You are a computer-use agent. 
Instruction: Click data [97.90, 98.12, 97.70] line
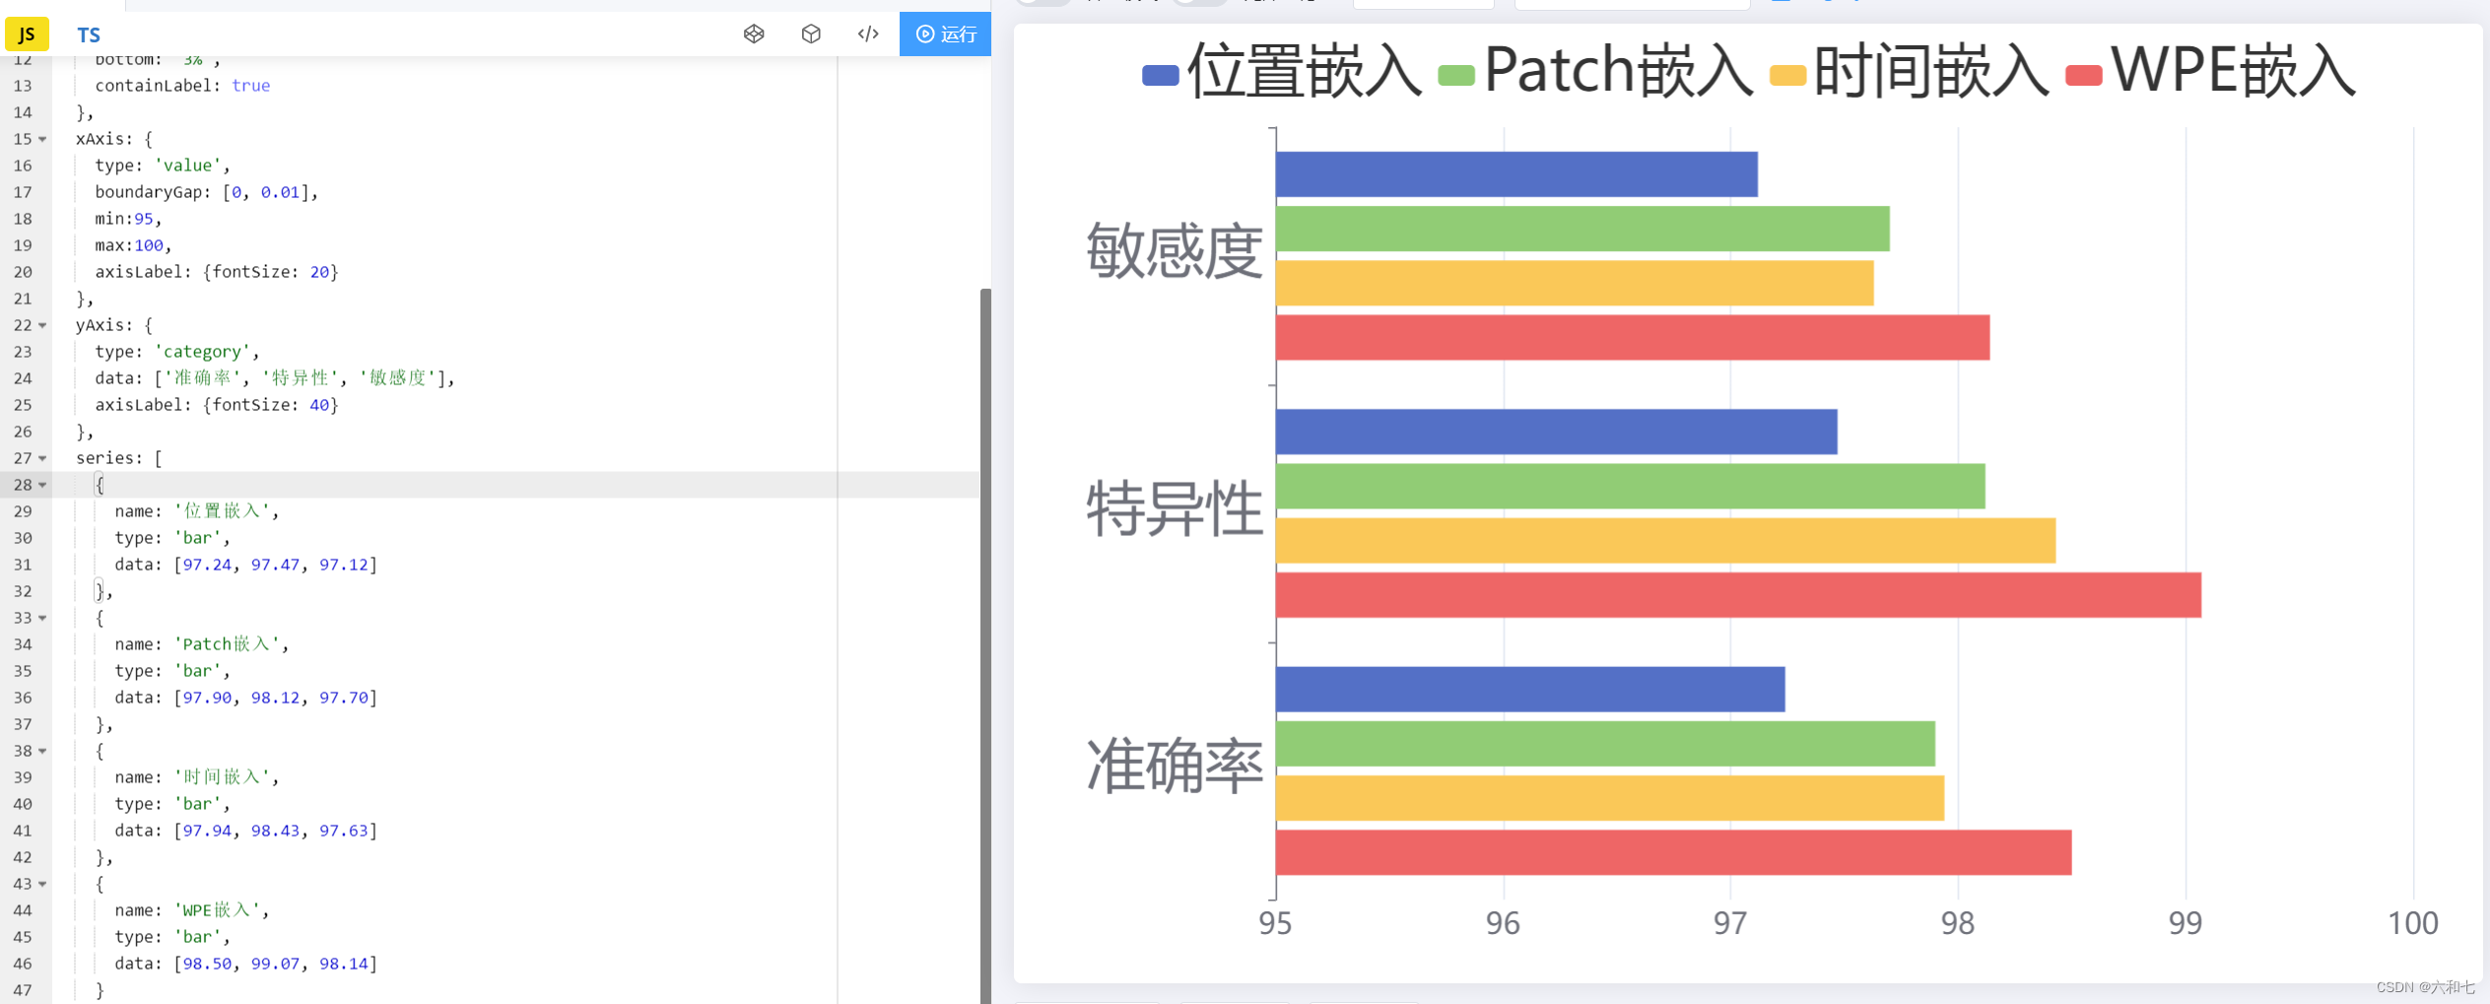pyautogui.click(x=246, y=698)
